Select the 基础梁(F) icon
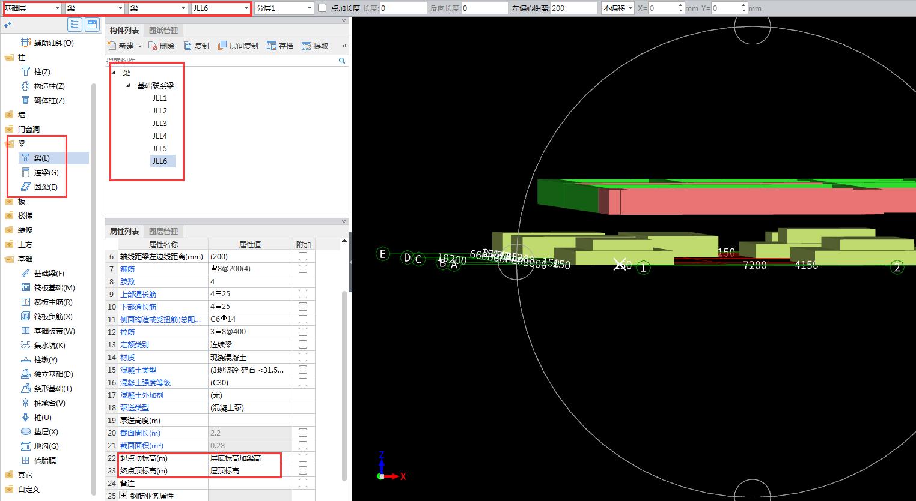The width and height of the screenshot is (916, 501). 25,273
